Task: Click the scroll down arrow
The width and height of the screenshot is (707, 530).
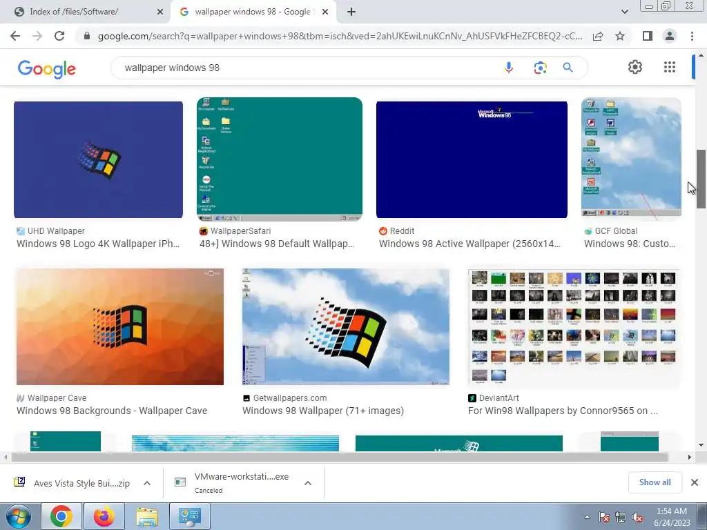Action: click(x=701, y=445)
